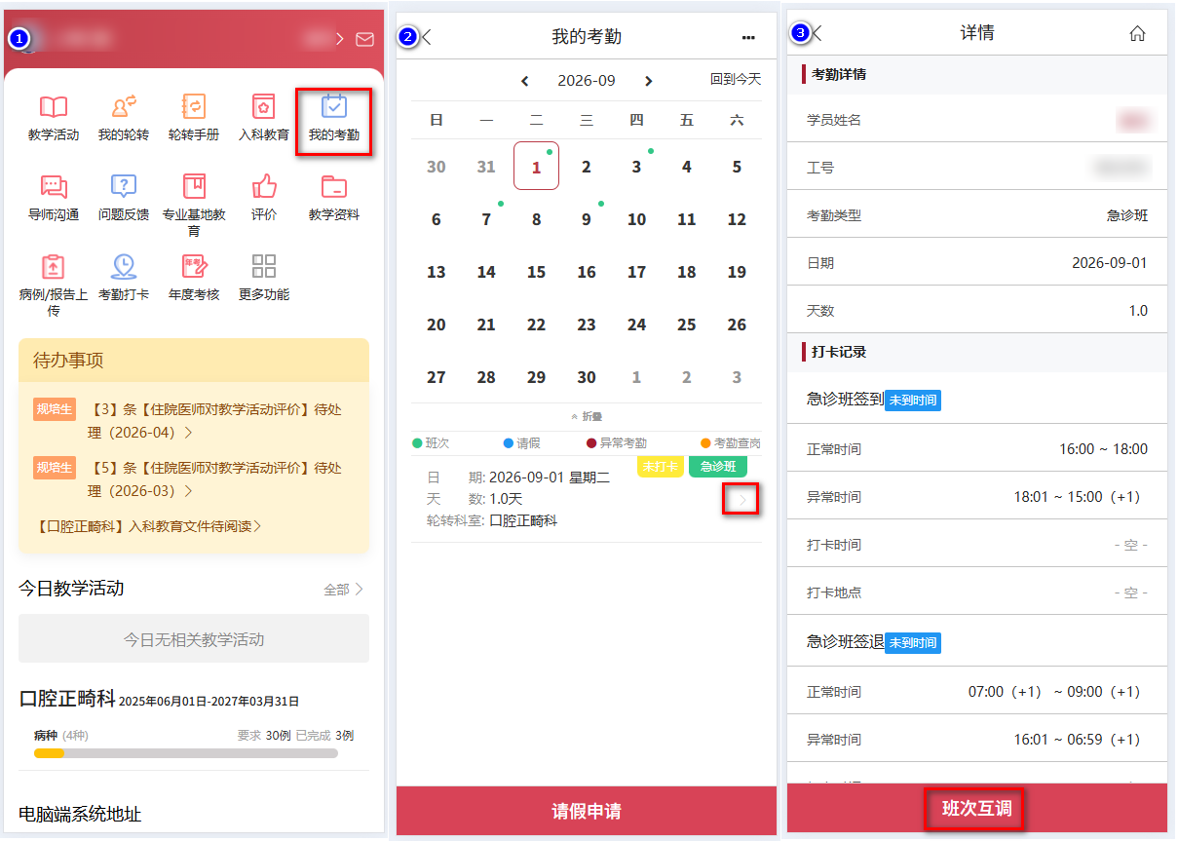Image resolution: width=1178 pixels, height=841 pixels.
Task: Click 急诊班签退 未到时间 badge
Action: coord(913,643)
